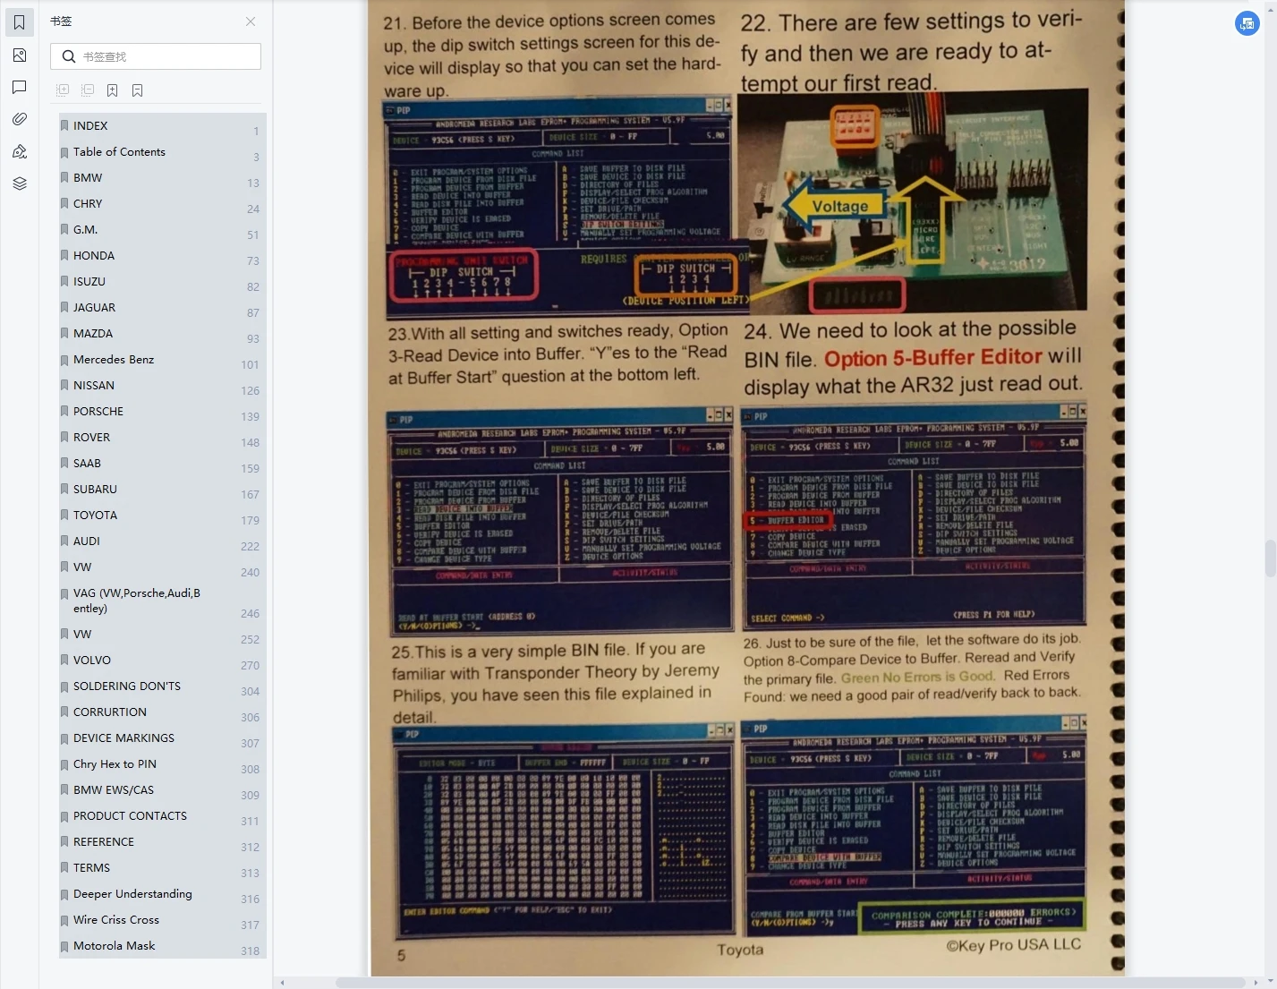This screenshot has height=989, width=1277.
Task: Open the BMW EWS/CAS bookmark
Action: 163,790
